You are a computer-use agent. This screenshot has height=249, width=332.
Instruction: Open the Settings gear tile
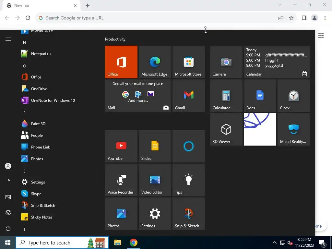[155, 213]
